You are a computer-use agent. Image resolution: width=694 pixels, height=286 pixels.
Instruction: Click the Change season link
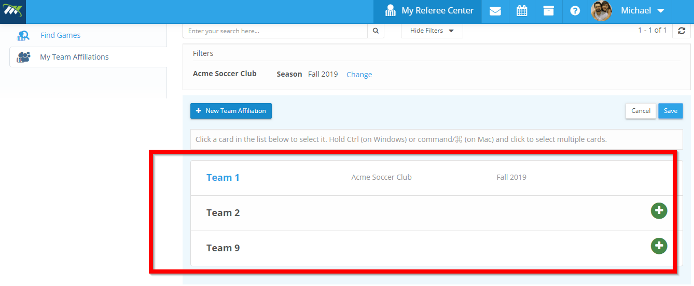pyautogui.click(x=359, y=75)
